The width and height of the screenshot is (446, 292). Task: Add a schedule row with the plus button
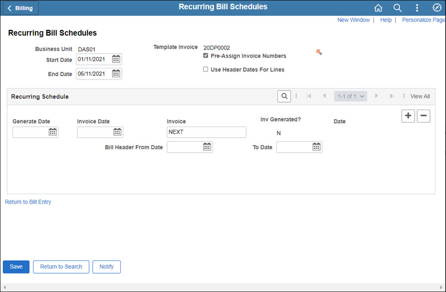tap(408, 116)
